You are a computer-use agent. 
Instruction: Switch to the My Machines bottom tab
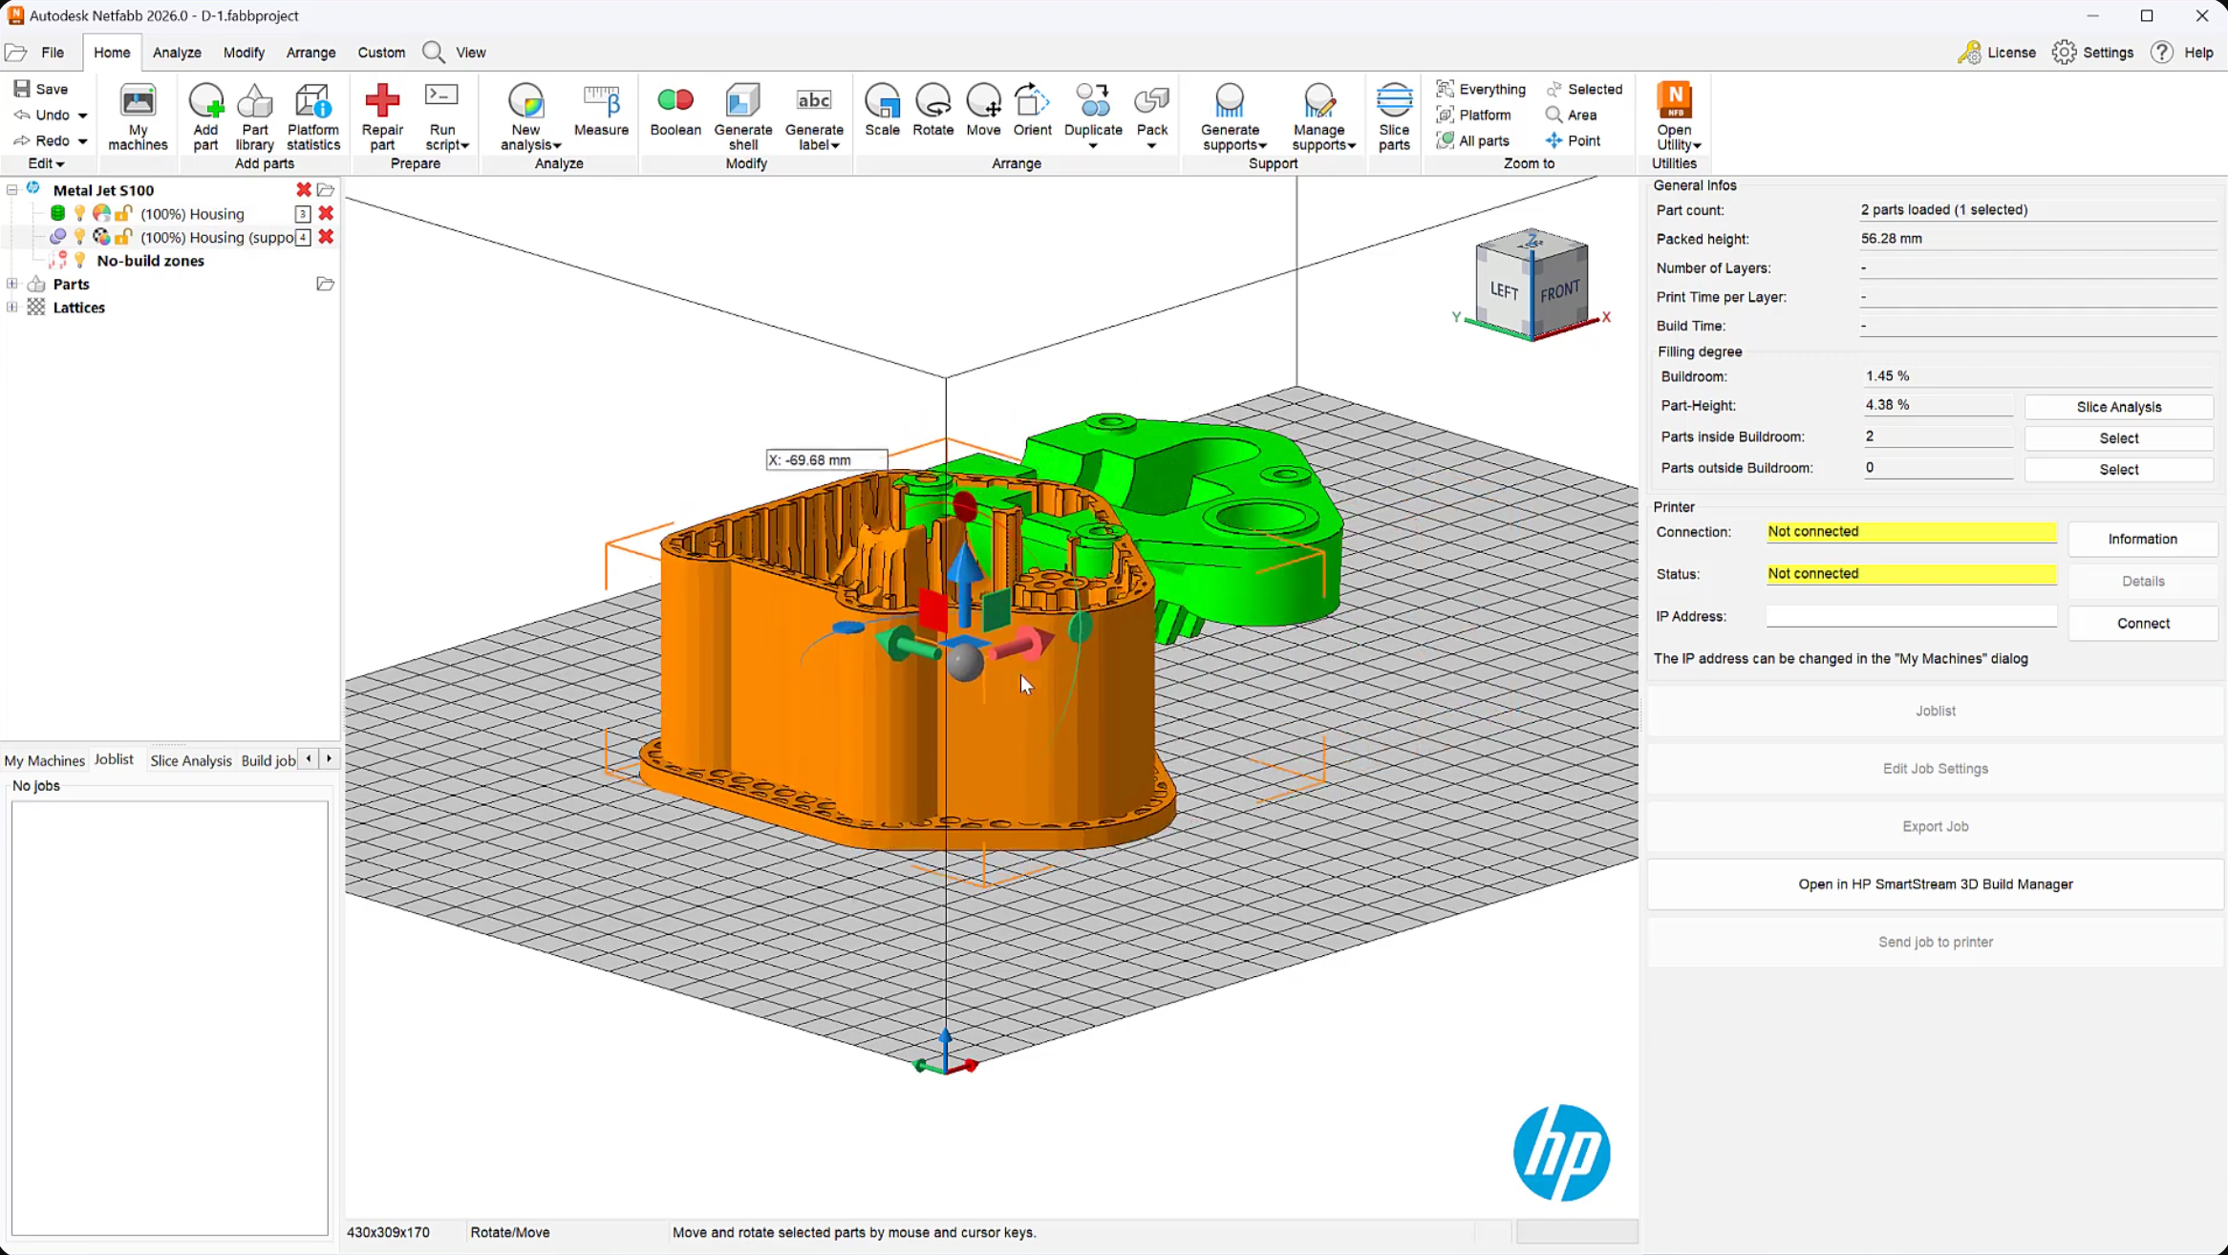tap(45, 760)
